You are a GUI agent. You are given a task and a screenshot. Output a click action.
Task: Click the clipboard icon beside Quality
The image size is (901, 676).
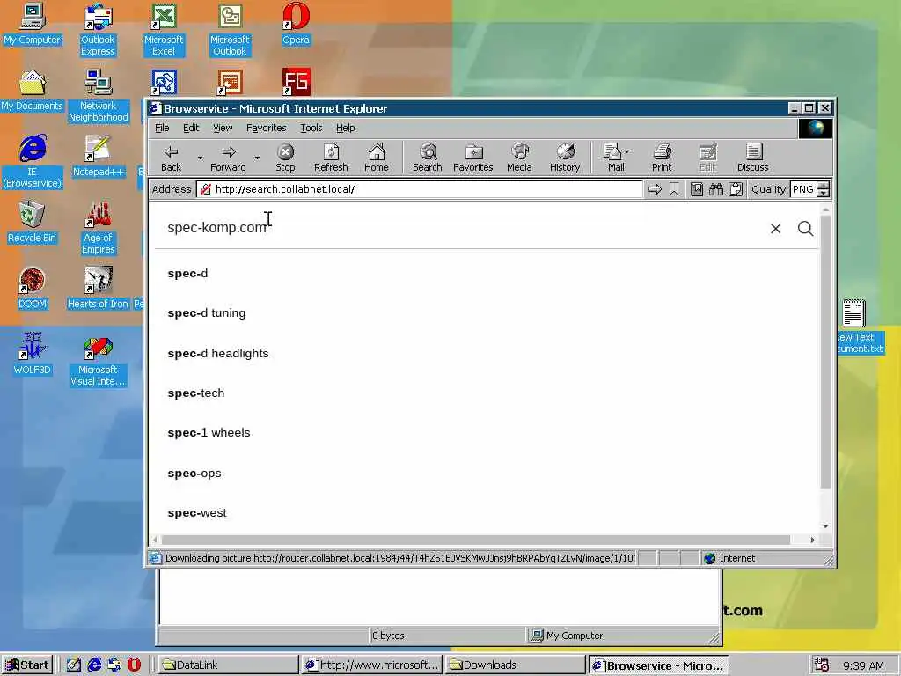736,189
